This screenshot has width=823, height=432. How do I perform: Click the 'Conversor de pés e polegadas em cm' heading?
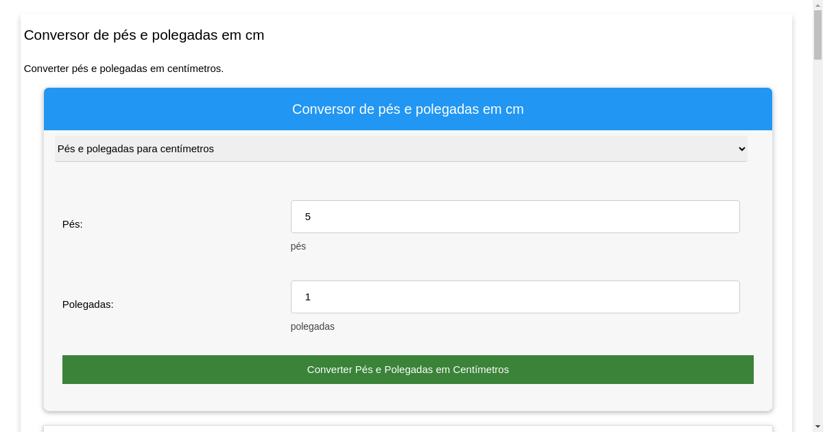pyautogui.click(x=144, y=35)
